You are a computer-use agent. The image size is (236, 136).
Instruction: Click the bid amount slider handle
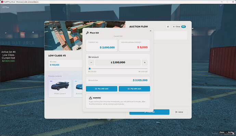(x=90, y=69)
